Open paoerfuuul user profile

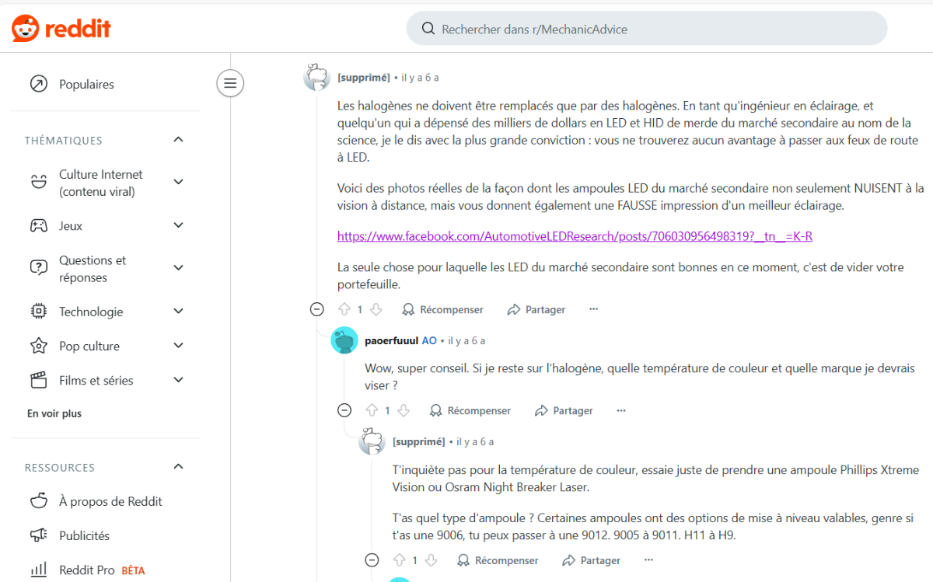(x=391, y=340)
